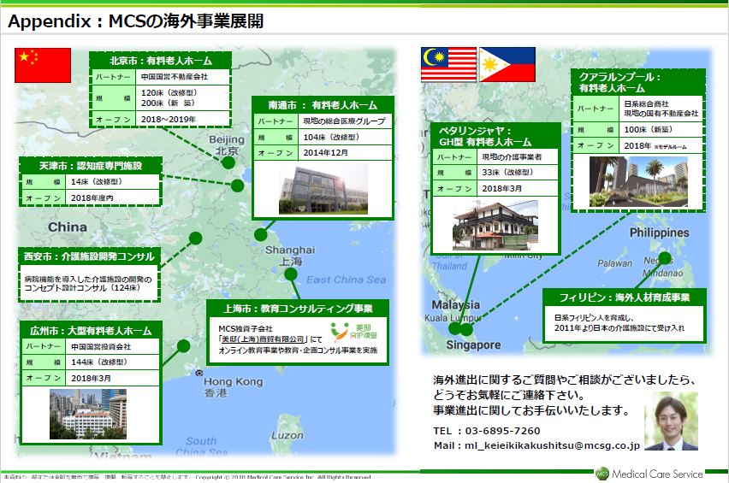This screenshot has height=483, width=729.
Task: Click the Beijing map marker dot
Action: (x=228, y=162)
